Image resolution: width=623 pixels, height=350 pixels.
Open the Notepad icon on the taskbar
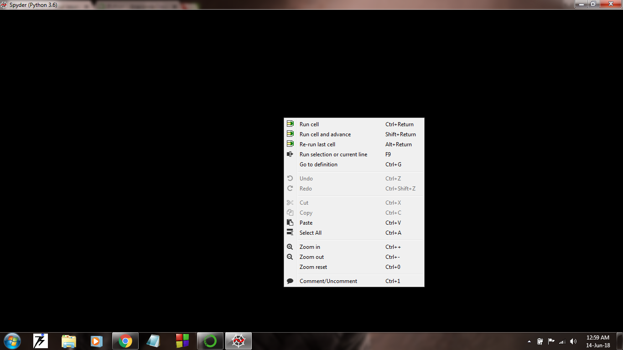coord(153,341)
